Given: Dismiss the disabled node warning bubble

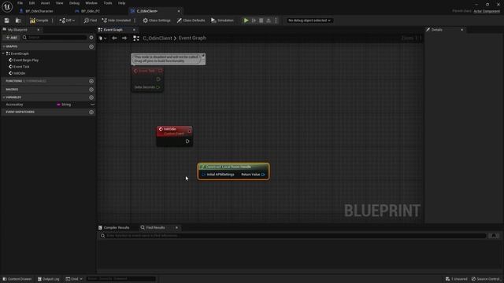Looking at the screenshot, I should pos(203,56).
